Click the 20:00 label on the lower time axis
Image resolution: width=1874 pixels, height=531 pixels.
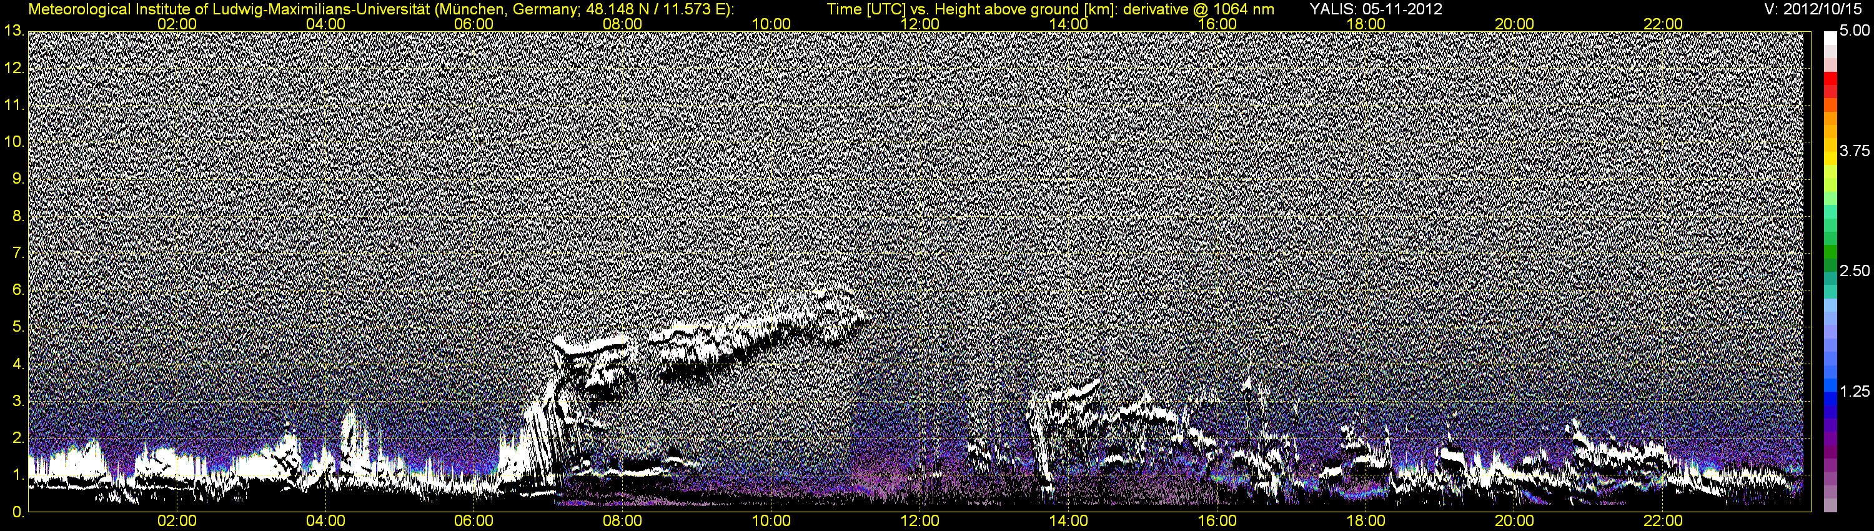(x=1515, y=522)
